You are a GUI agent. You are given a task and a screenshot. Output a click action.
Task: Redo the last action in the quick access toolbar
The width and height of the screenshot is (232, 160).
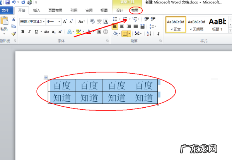pyautogui.click(x=23, y=2)
